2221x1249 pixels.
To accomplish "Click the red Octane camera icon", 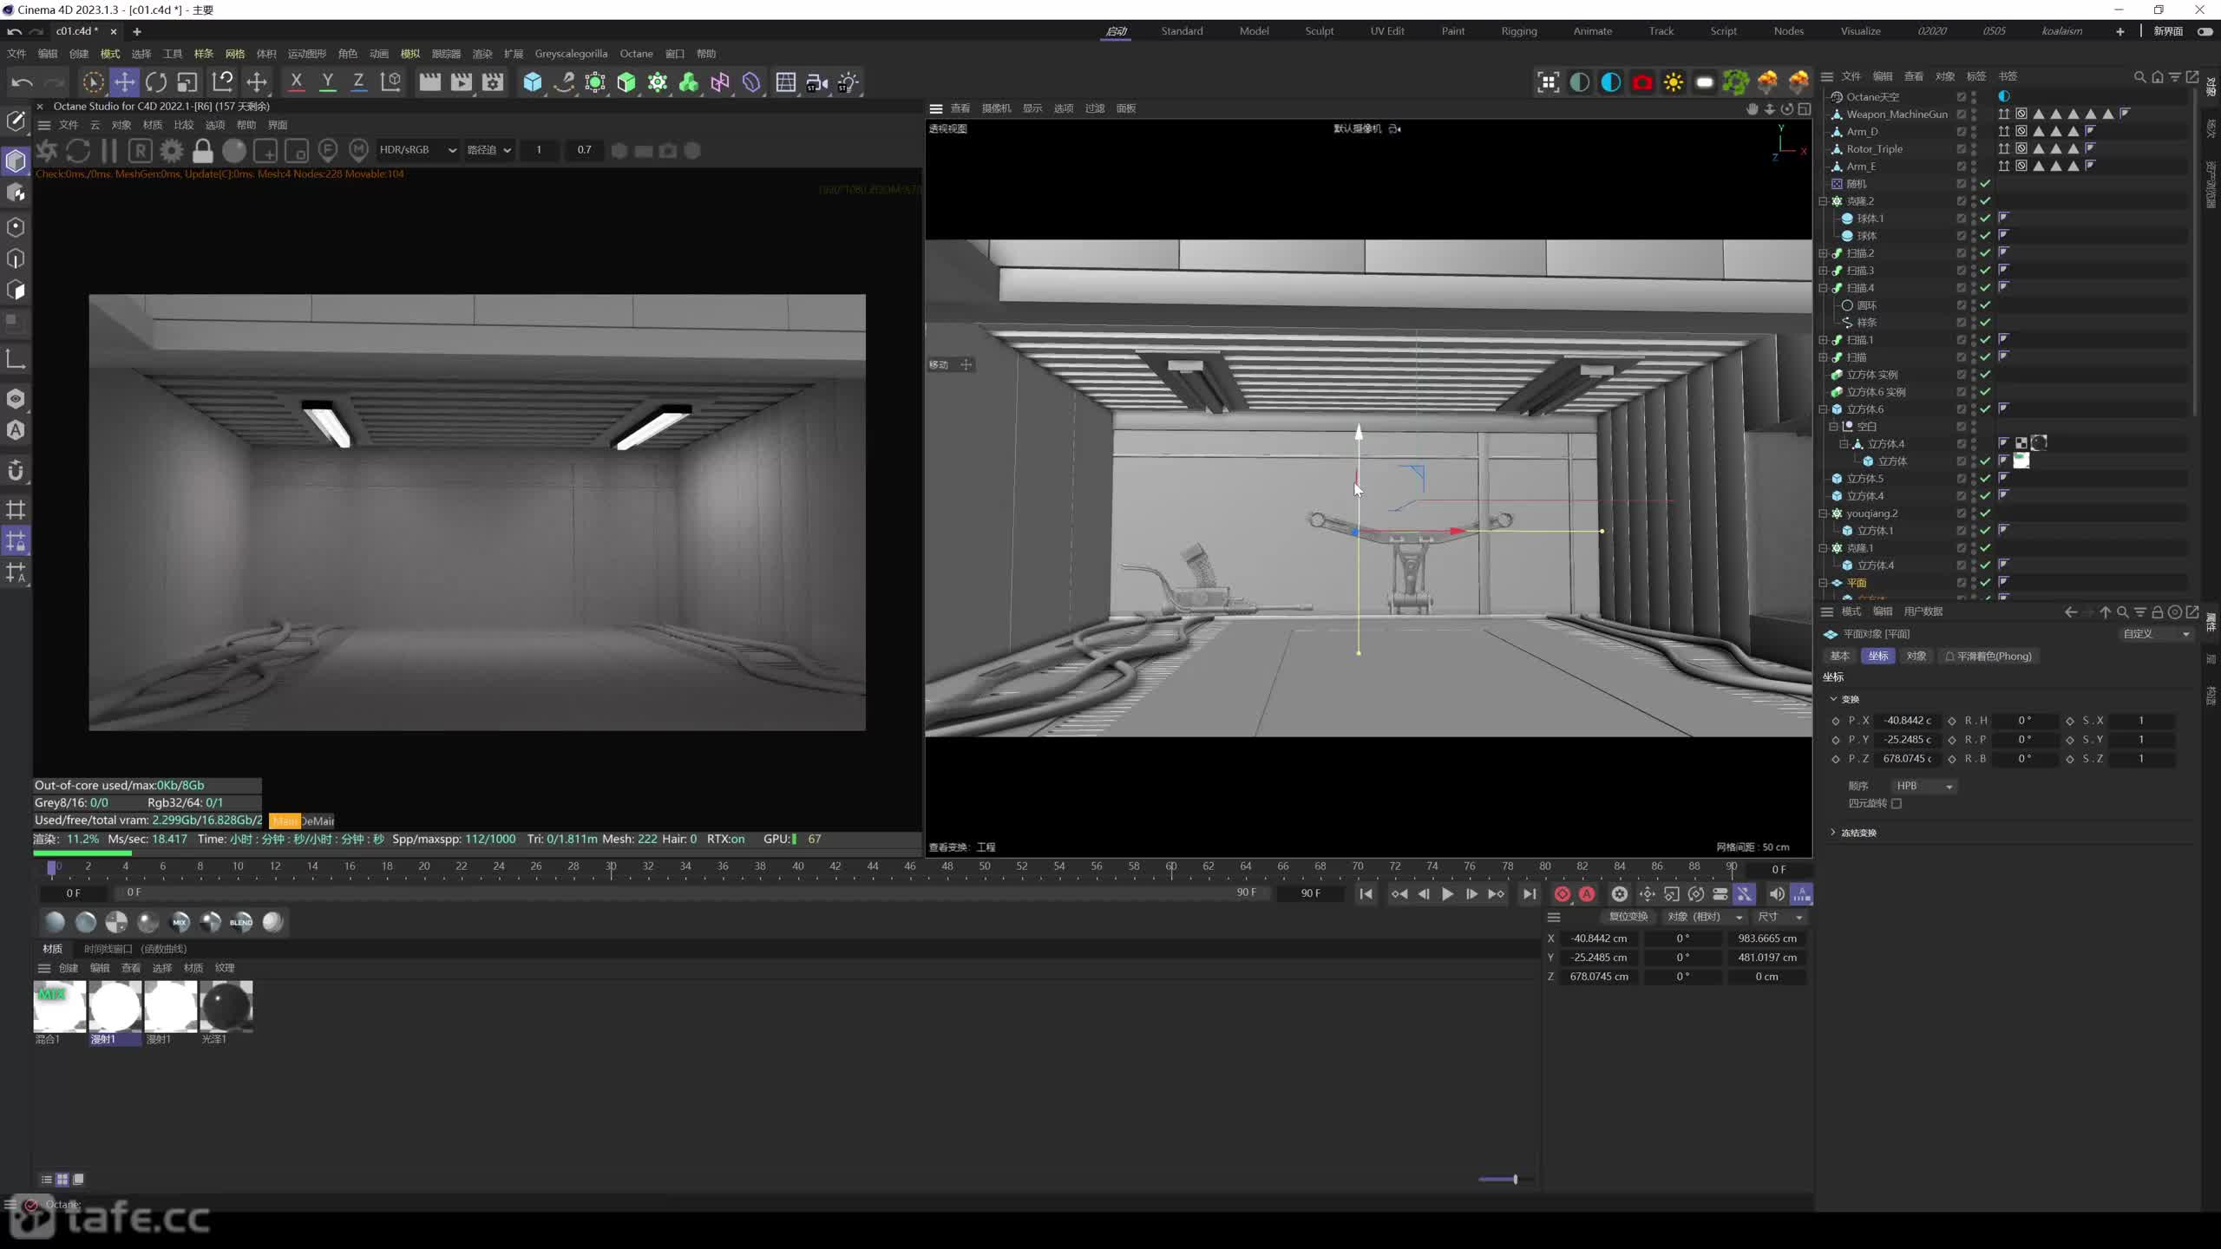I will (x=1642, y=82).
